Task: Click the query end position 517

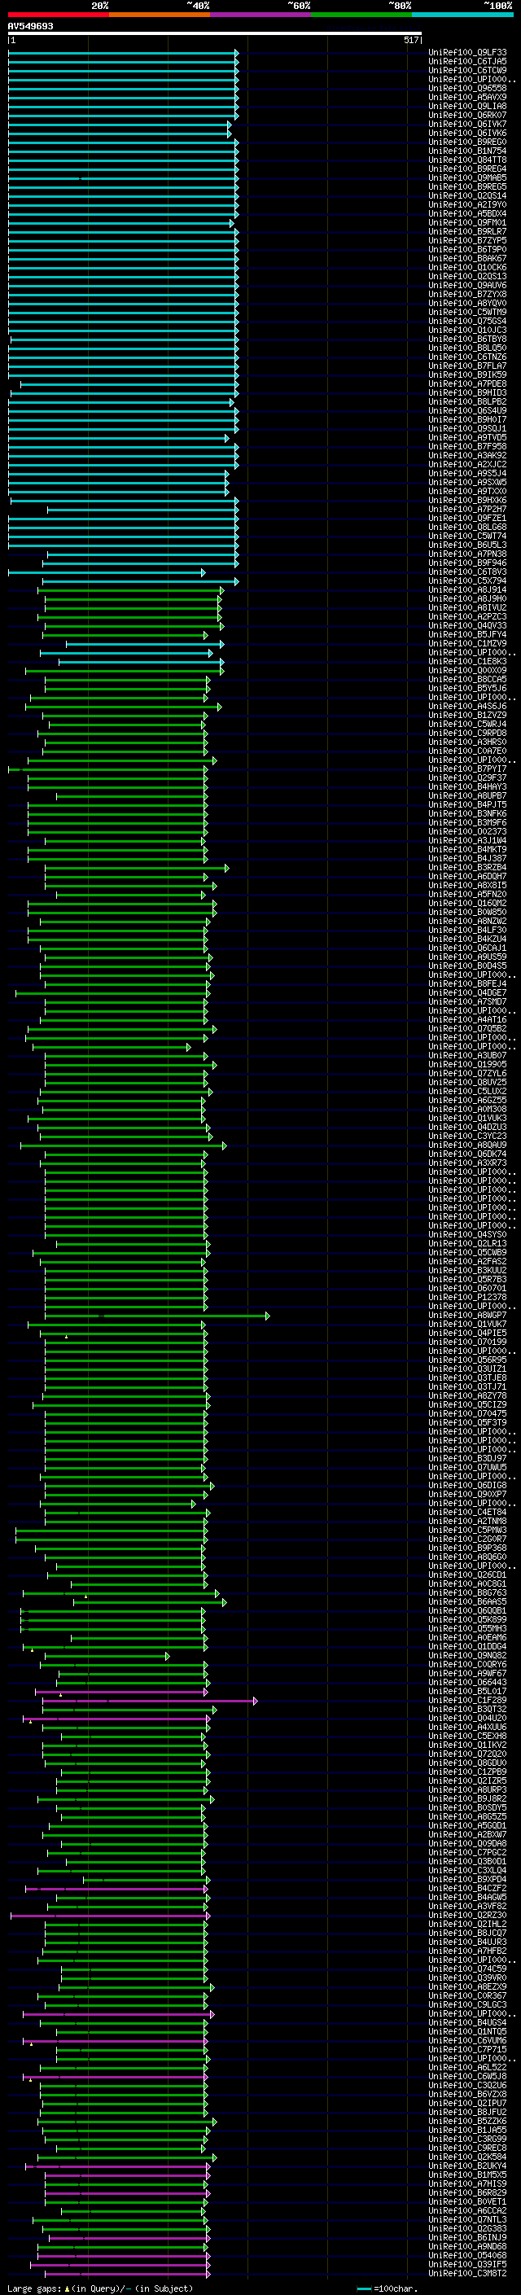Action: [410, 40]
